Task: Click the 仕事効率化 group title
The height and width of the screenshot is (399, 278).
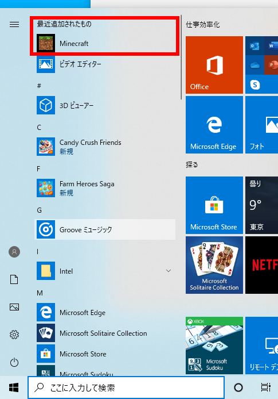Action: coord(203,25)
